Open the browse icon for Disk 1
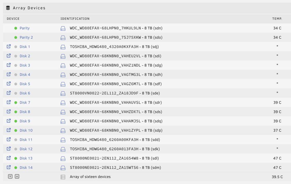 click(9, 46)
